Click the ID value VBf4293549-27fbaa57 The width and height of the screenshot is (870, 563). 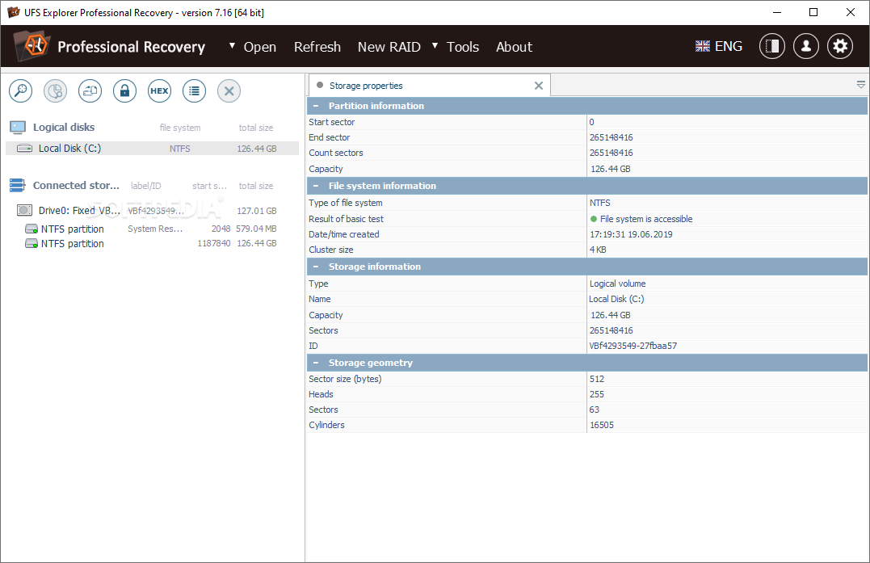click(633, 347)
